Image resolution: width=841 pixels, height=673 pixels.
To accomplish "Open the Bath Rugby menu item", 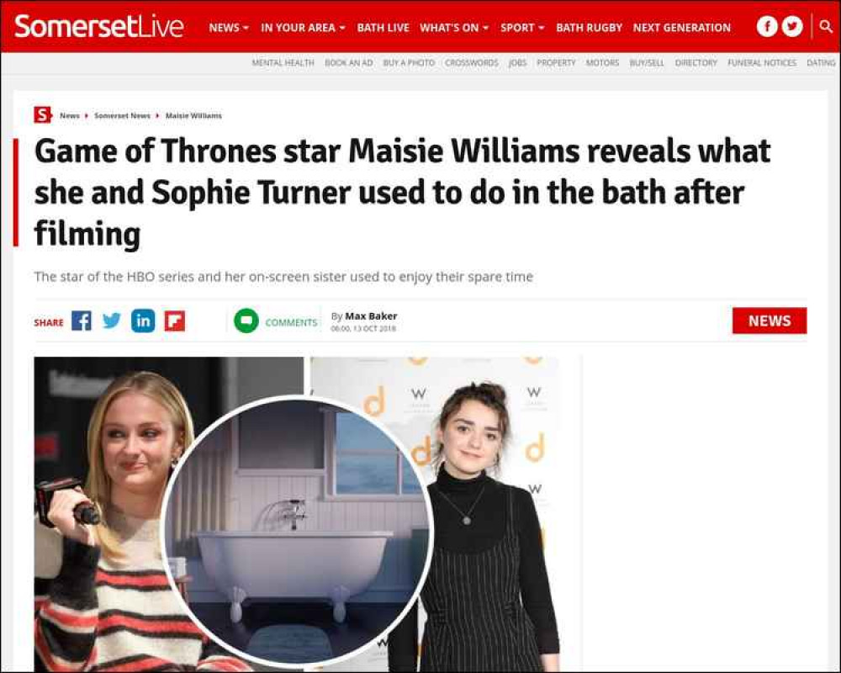I will tap(589, 28).
